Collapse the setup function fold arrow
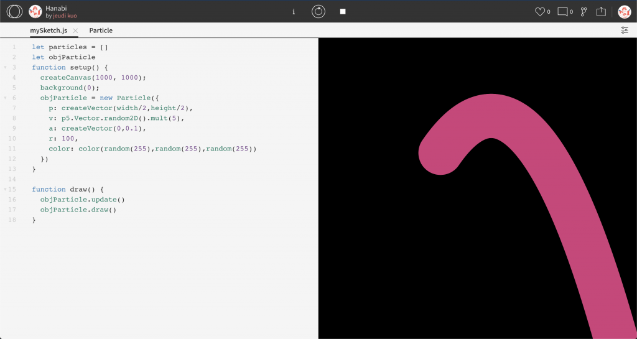Image resolution: width=637 pixels, height=339 pixels. pyautogui.click(x=5, y=67)
